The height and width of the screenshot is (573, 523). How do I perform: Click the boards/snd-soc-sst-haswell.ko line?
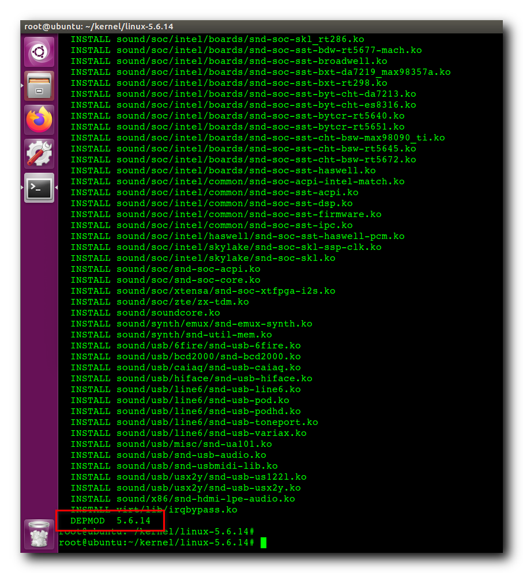point(223,171)
